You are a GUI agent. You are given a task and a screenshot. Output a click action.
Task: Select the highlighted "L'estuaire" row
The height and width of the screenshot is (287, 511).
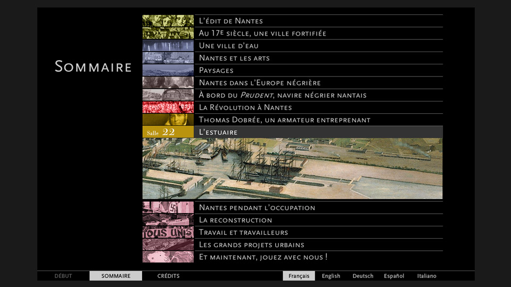click(x=318, y=132)
